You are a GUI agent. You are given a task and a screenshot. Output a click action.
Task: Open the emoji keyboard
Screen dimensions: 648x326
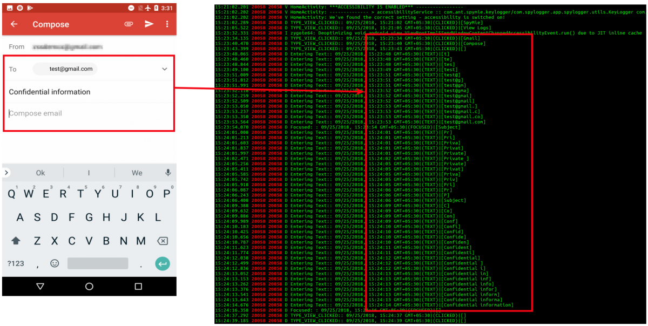tap(55, 263)
